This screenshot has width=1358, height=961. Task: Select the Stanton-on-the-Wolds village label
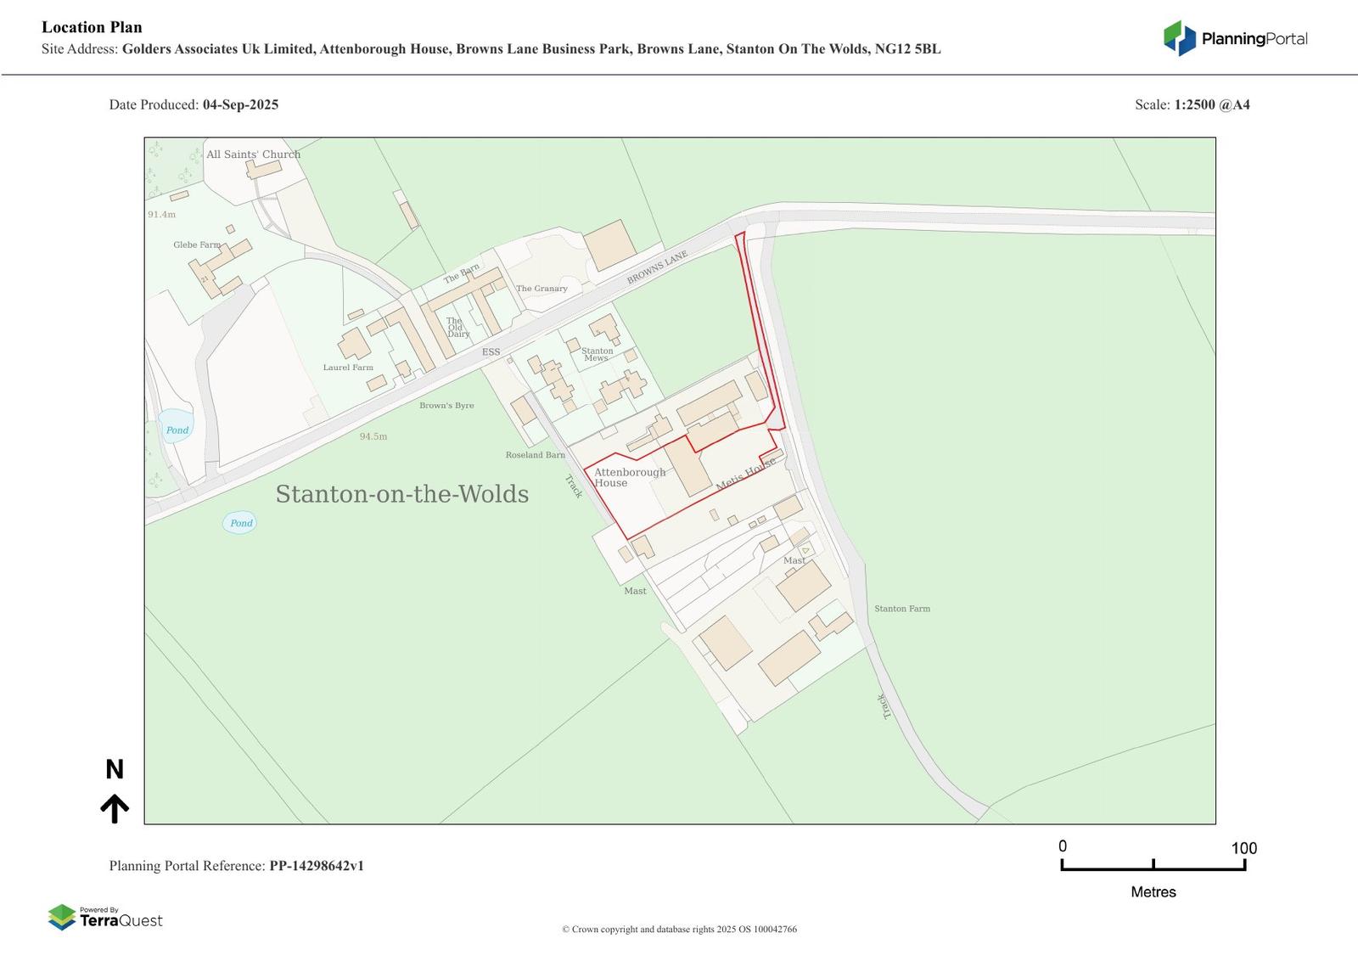click(x=401, y=494)
